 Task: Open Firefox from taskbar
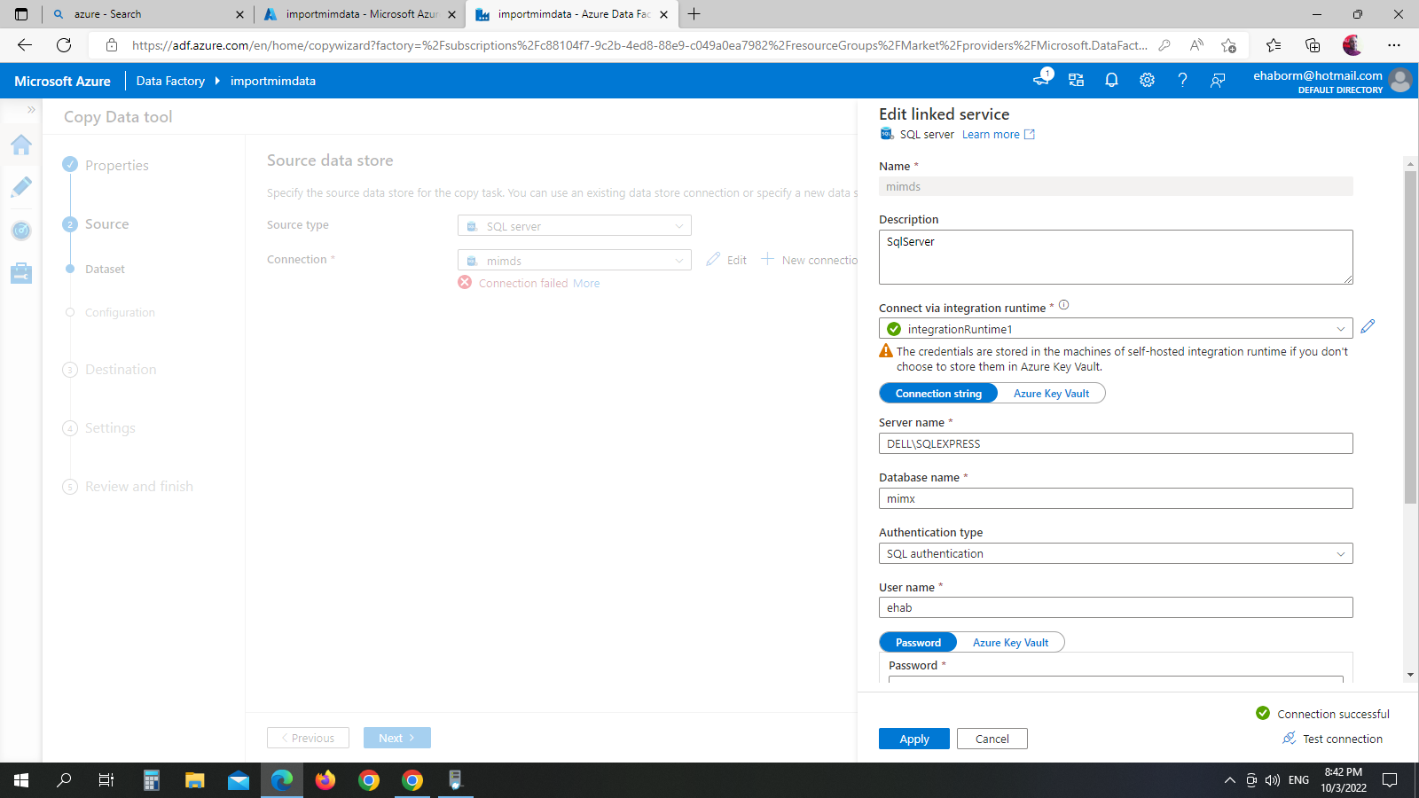(x=325, y=780)
